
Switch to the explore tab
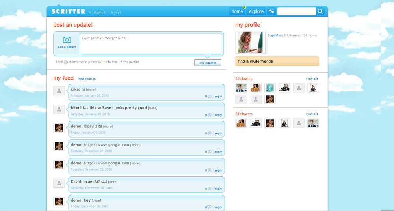coord(256,11)
